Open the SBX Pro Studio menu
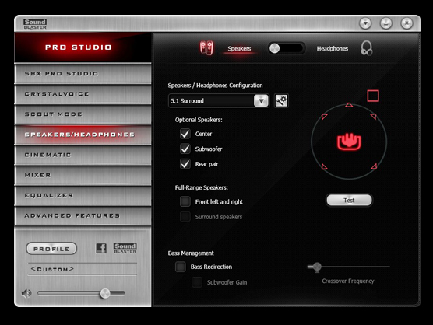This screenshot has height=325, width=433. 83,74
